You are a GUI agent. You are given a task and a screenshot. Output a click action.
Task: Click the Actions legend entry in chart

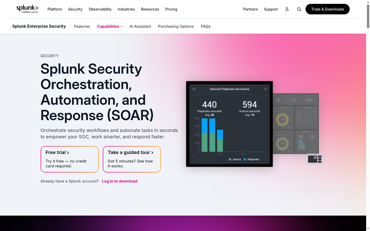(x=235, y=159)
